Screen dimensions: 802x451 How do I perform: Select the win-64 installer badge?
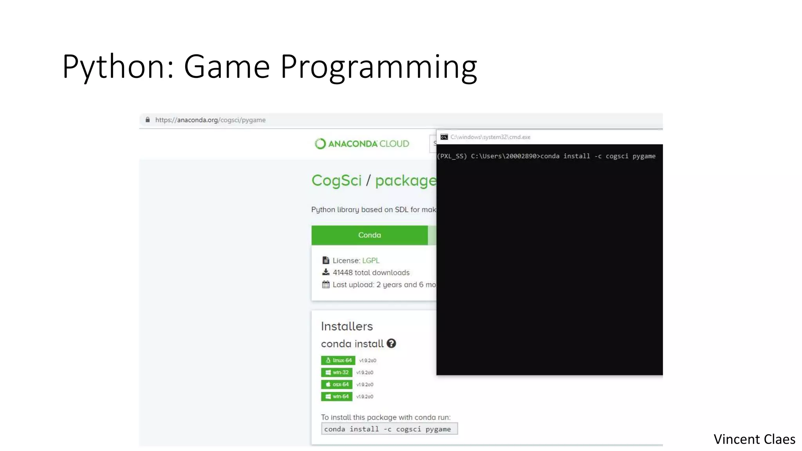(x=336, y=397)
